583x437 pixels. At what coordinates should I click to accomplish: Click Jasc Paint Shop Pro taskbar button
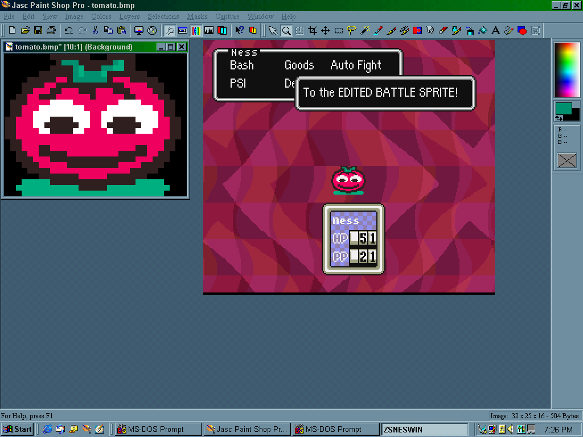[x=247, y=429]
